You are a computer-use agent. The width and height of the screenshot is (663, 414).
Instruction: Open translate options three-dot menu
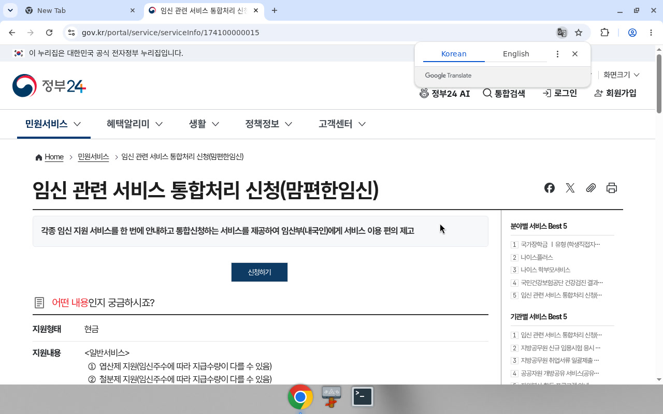557,54
